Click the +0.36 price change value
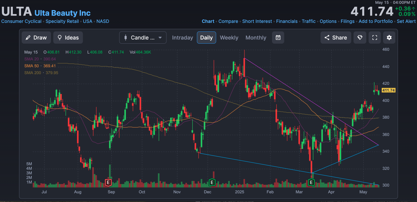Viewport: 417px width, 202px height. point(403,9)
